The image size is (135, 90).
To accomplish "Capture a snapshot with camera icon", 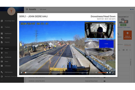I will [x=110, y=72].
